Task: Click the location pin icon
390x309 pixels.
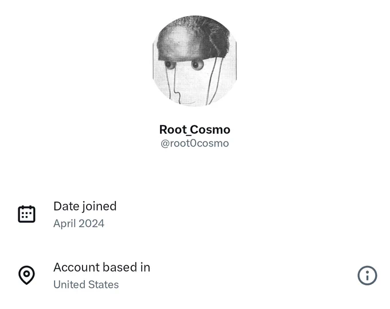Action: [x=26, y=275]
